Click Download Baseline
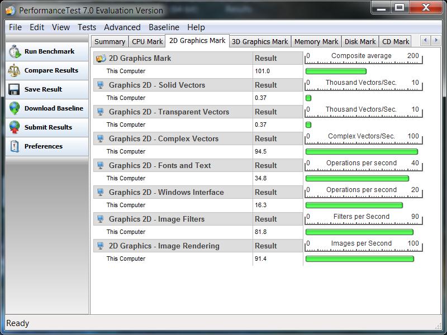This screenshot has height=335, width=447. coord(47,108)
